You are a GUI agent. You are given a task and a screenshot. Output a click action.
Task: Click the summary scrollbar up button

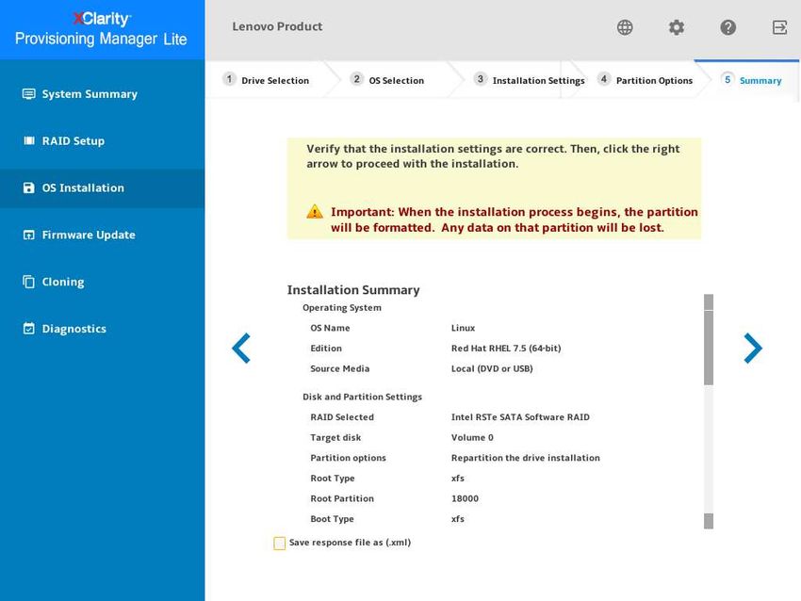(x=709, y=301)
